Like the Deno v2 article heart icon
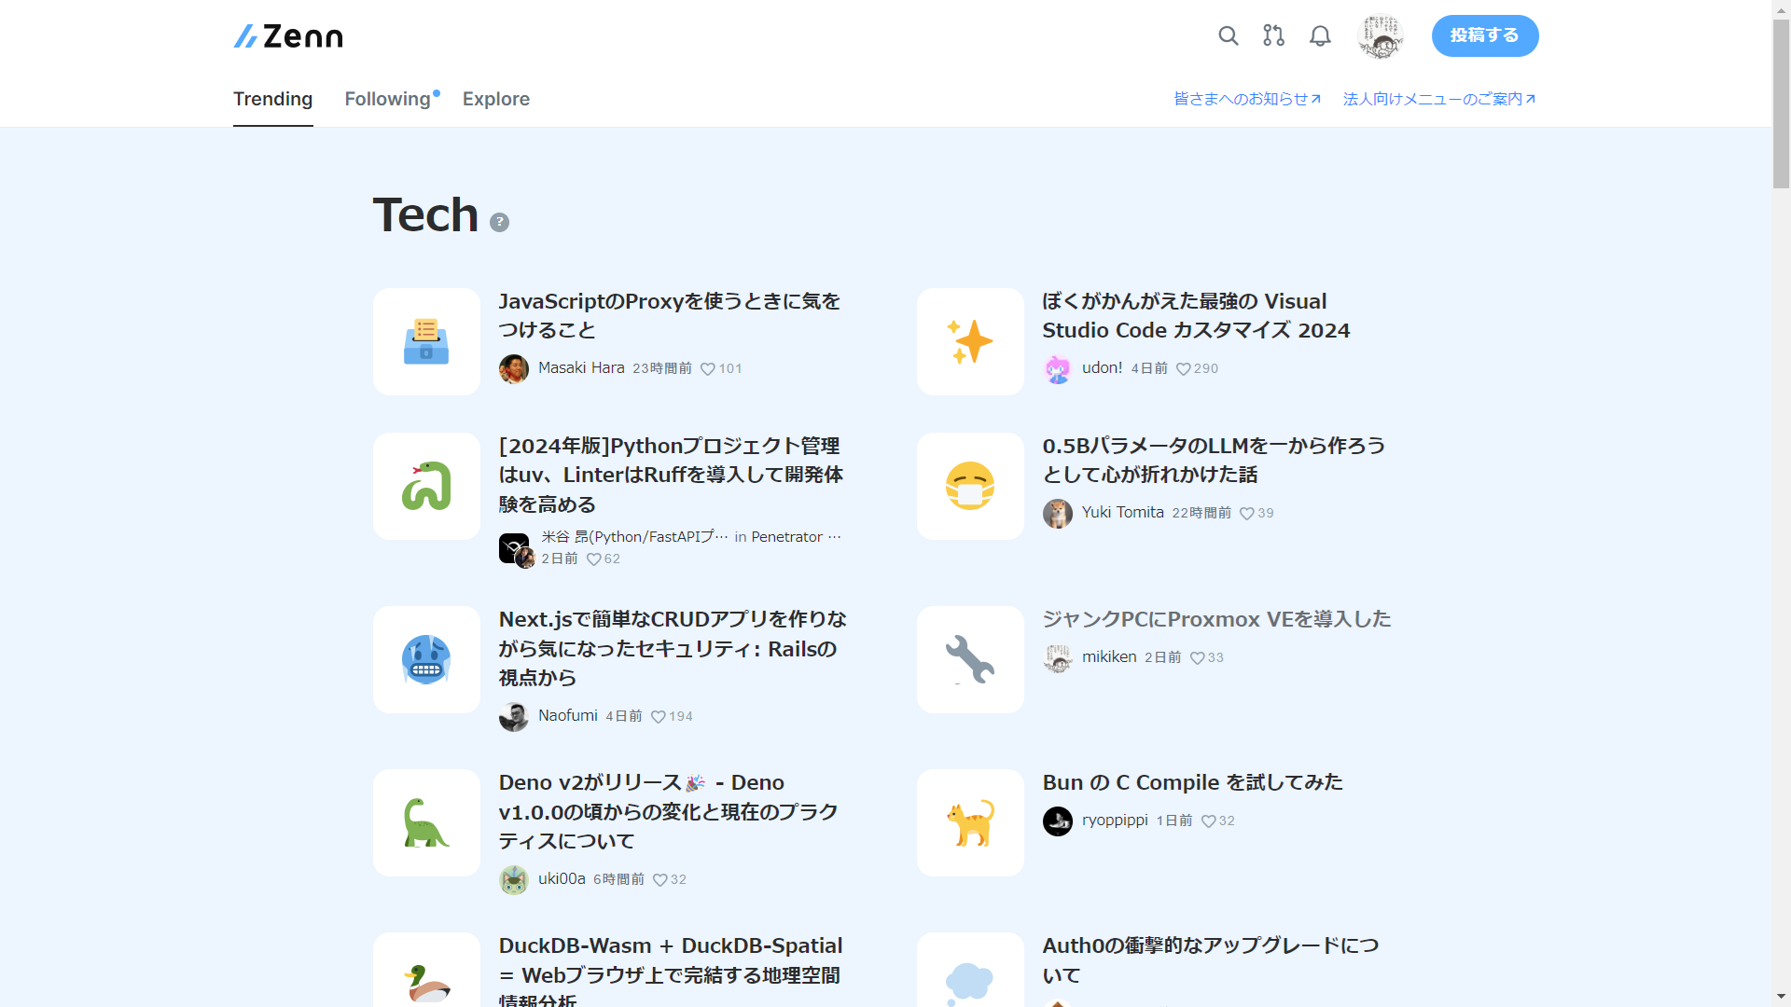 pos(660,879)
